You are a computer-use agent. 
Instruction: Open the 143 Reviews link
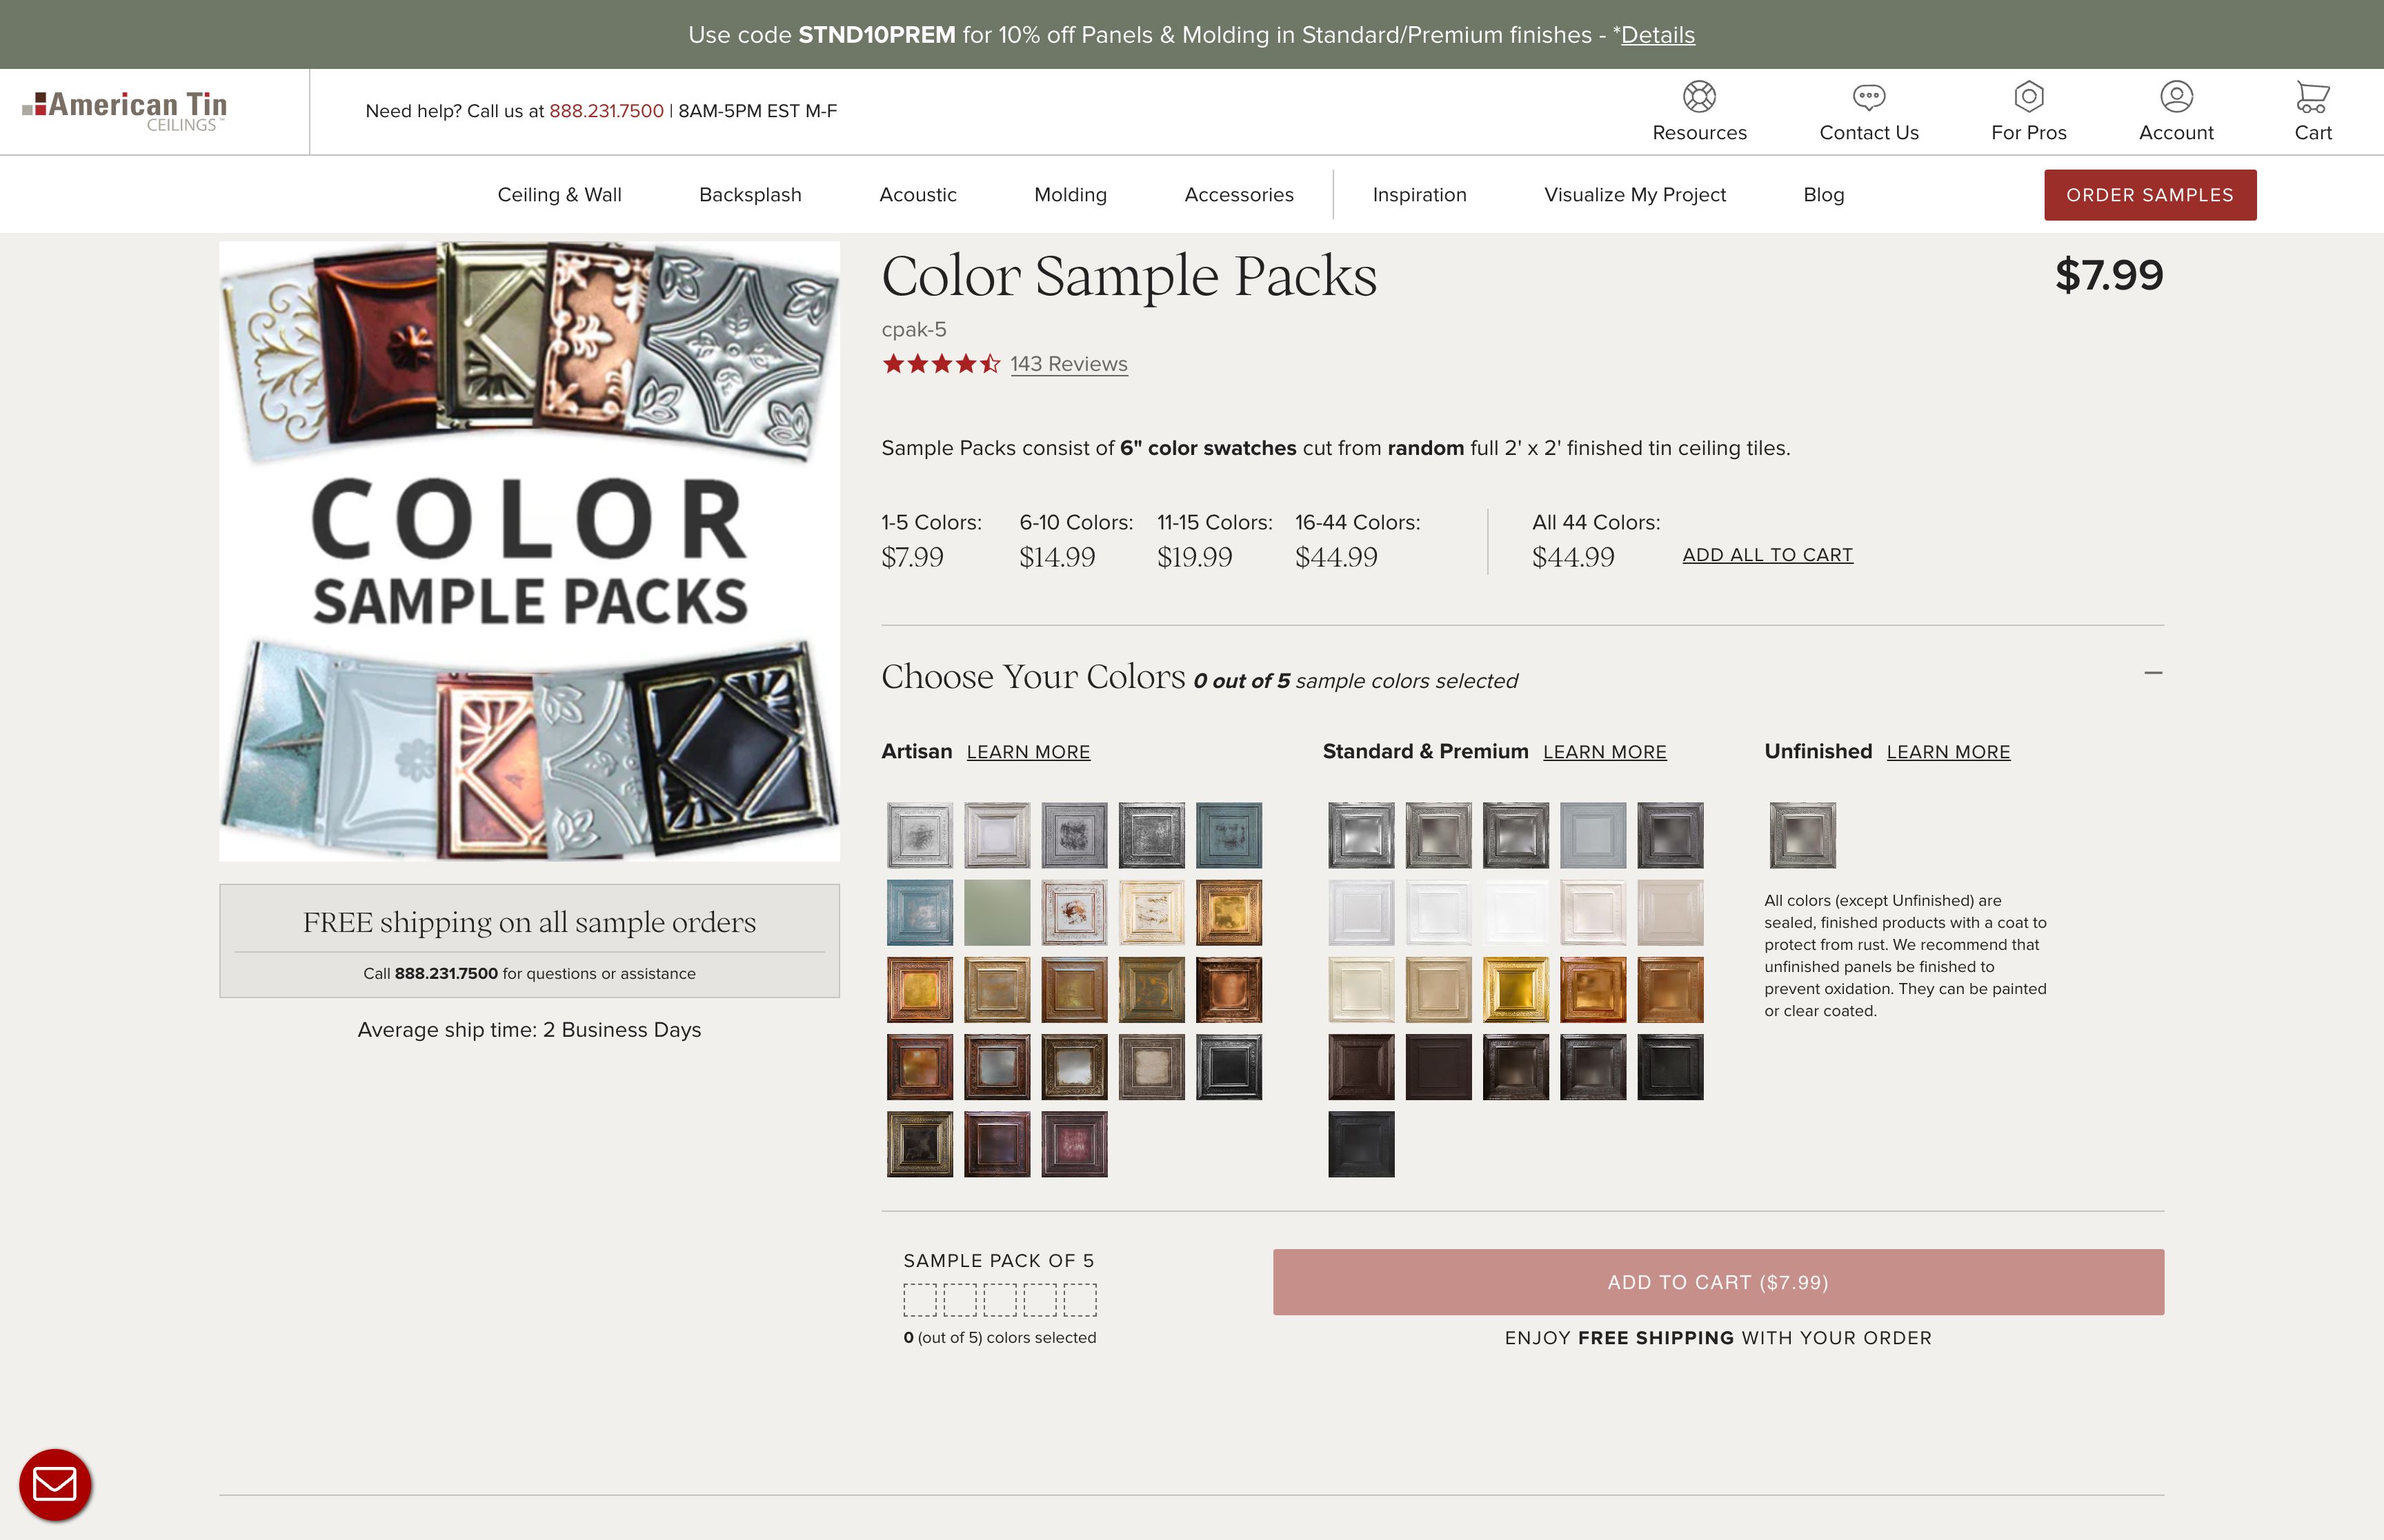point(1069,364)
